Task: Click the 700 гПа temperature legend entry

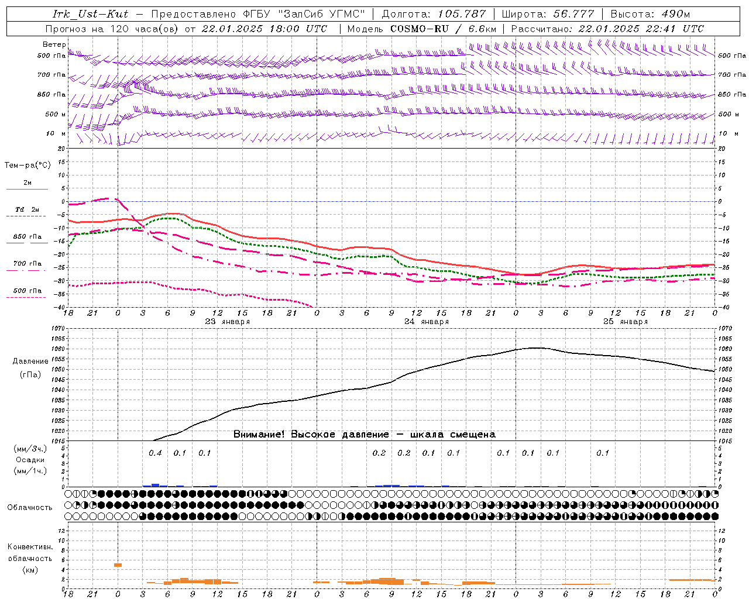Action: click(x=28, y=264)
